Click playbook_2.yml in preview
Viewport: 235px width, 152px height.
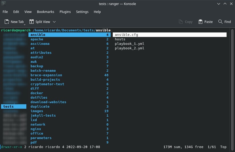[130, 48]
